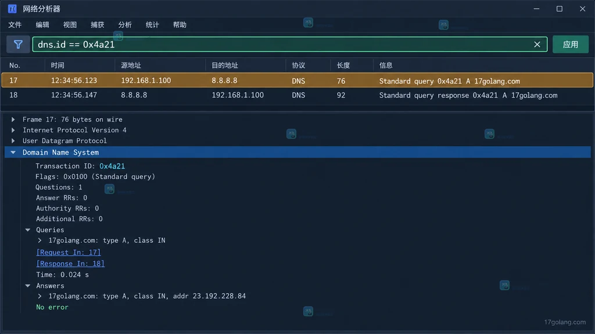The width and height of the screenshot is (595, 334).
Task: Sort by the 源地址 column header
Action: (x=131, y=66)
